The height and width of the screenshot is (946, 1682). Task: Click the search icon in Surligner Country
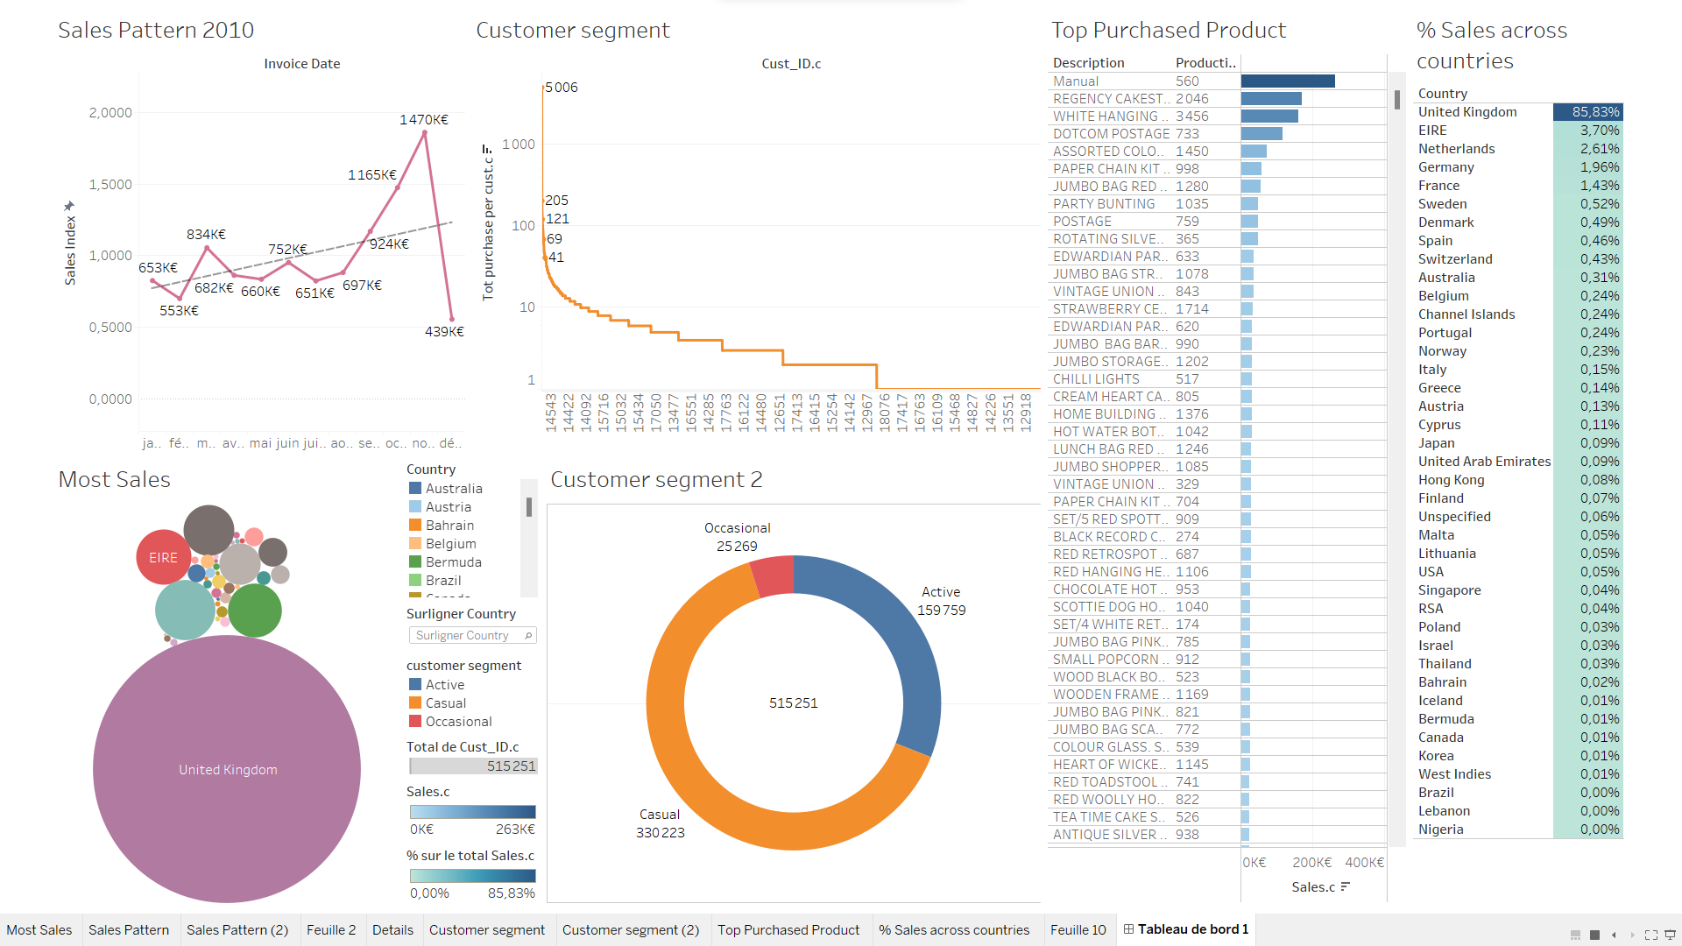tap(528, 635)
